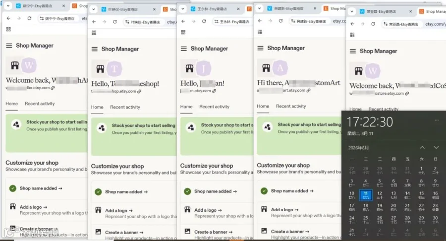Open Shop name added link in leftmost window

tap(41, 188)
